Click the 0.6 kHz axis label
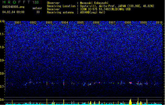The height and width of the screenshot is (105, 165). [x=2, y=100]
